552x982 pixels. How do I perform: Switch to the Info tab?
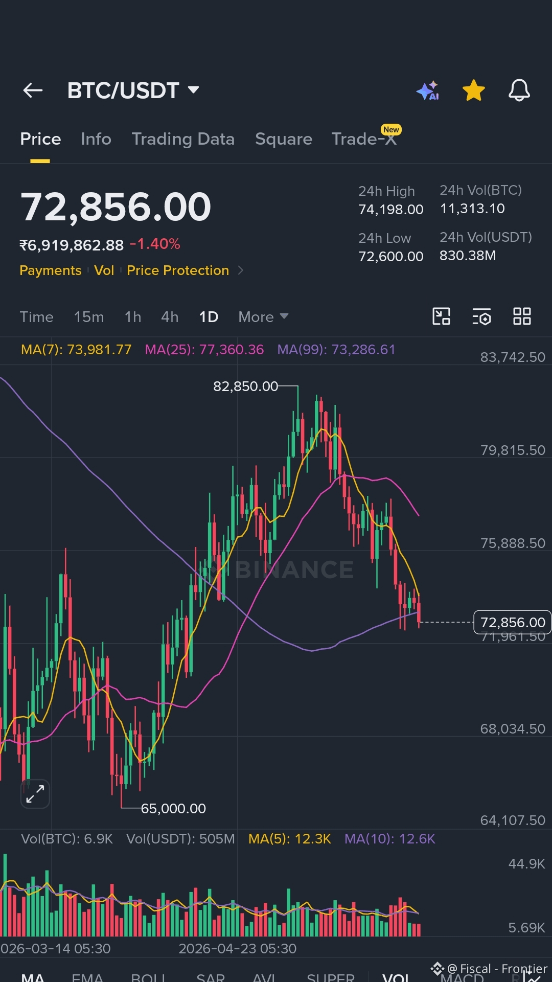96,139
